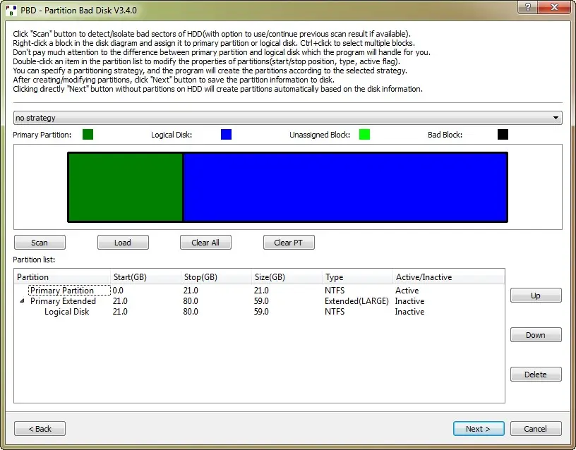Click the 0.0 start value of Primary Partition
This screenshot has height=450, width=576.
118,291
